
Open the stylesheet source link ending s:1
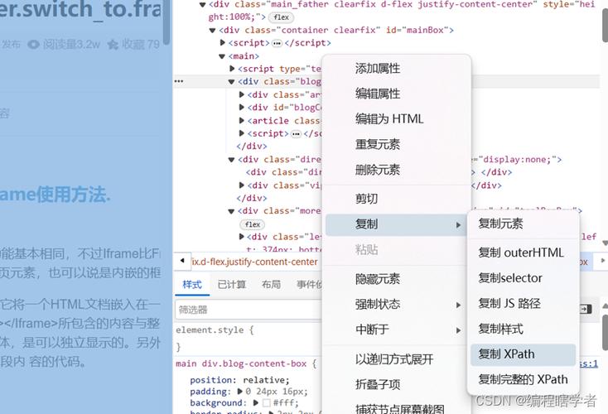click(x=589, y=363)
